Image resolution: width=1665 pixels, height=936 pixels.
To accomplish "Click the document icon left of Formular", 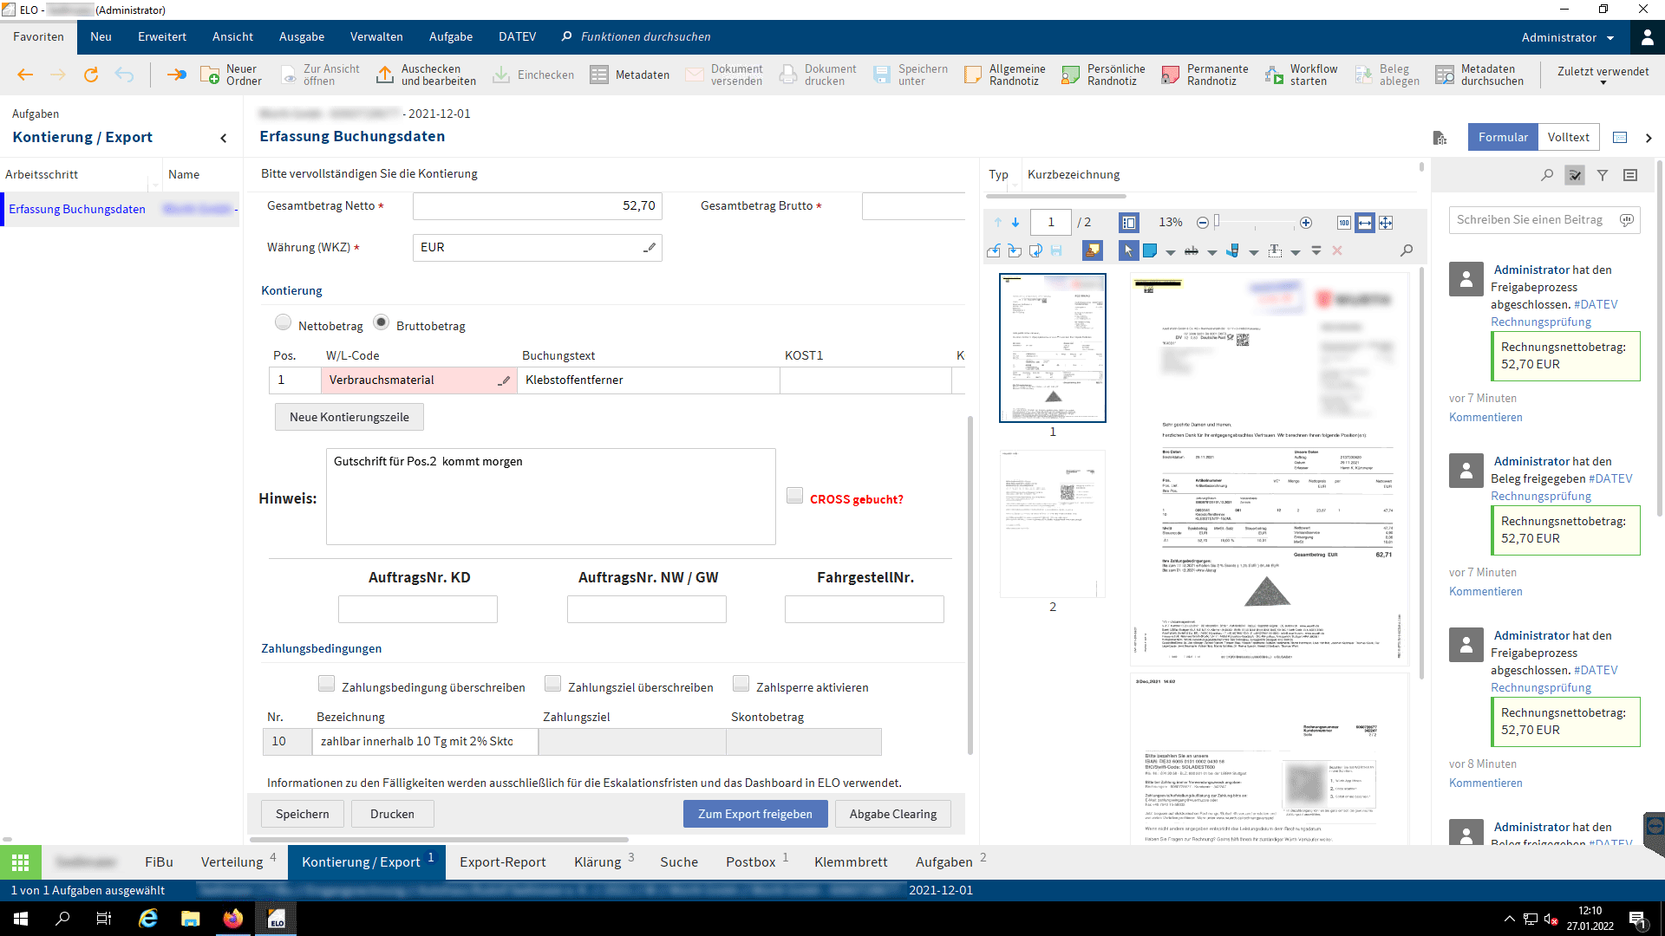I will click(x=1440, y=138).
